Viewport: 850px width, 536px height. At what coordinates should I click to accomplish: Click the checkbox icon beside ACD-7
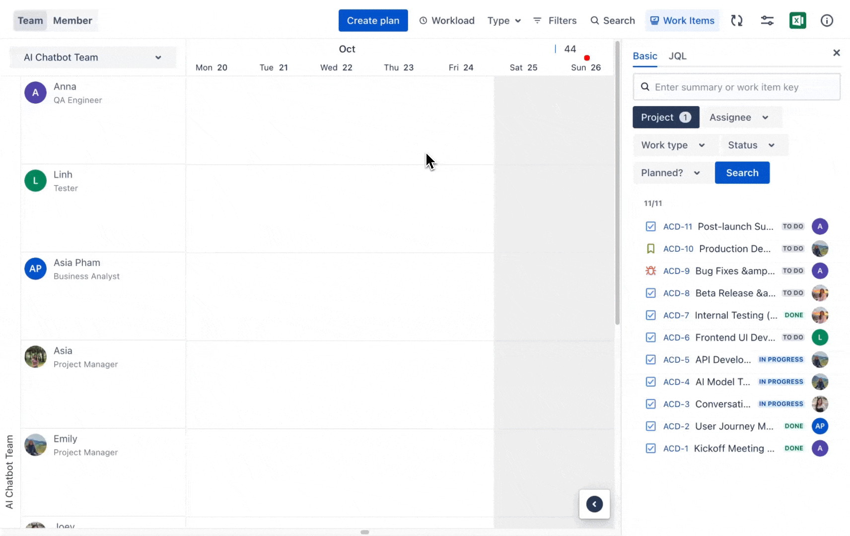pyautogui.click(x=651, y=315)
